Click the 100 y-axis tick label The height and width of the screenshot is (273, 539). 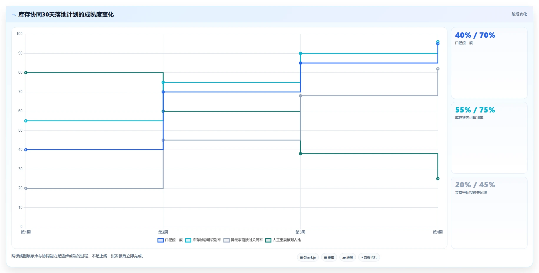tap(19, 34)
